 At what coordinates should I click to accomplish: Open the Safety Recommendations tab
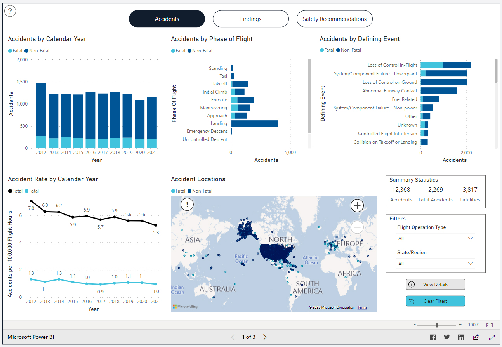click(x=334, y=19)
